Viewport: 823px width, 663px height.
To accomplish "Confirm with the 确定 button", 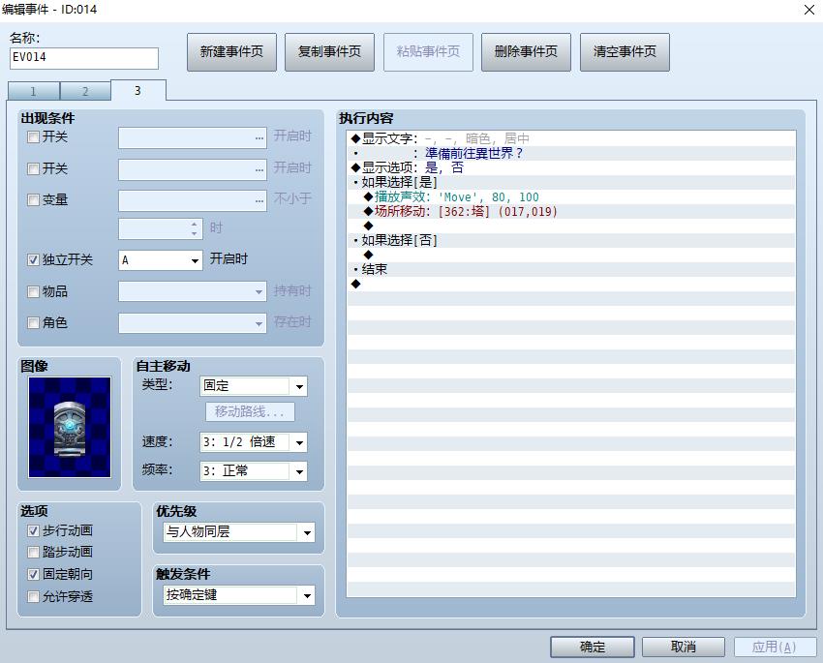I will [x=593, y=648].
